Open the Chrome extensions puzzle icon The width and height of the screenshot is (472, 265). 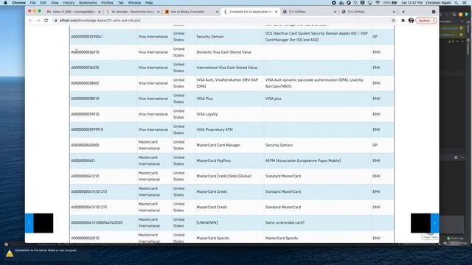coord(403,21)
